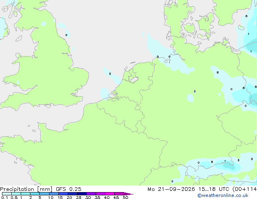Viewport: 257px width, 199px height.
Task: Click the GFS 0.25 model label
Action: click(69, 189)
